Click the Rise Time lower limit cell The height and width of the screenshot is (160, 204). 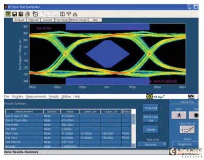pos(90,133)
